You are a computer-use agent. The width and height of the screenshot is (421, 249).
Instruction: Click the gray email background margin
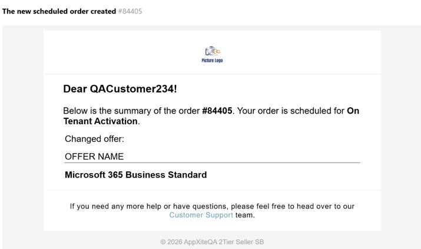click(x=23, y=134)
